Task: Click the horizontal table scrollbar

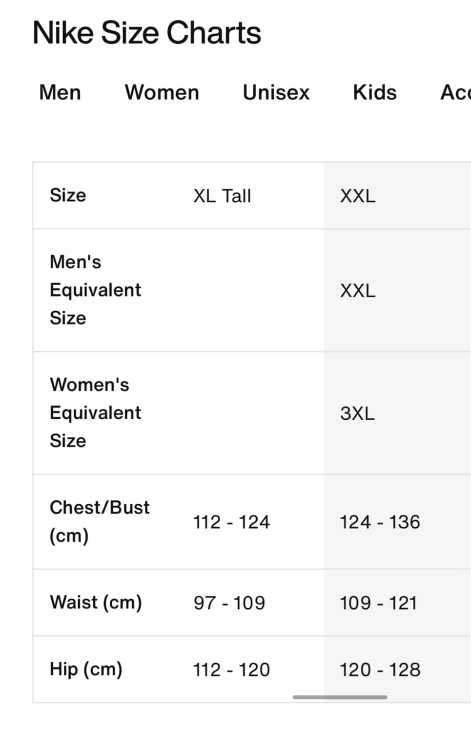Action: (340, 697)
